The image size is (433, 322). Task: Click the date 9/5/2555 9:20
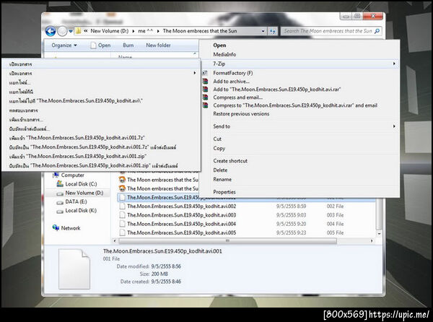[291, 224]
